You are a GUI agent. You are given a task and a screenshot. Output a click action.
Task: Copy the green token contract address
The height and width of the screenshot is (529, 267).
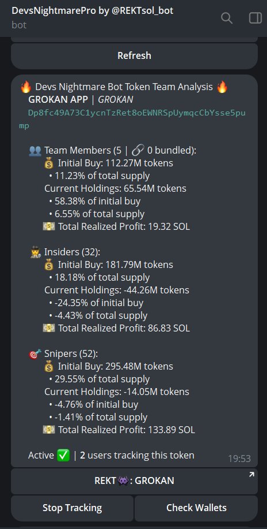click(x=132, y=120)
